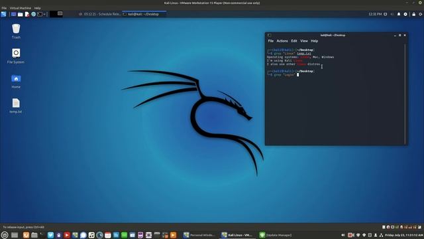The image size is (424, 239).
Task: Open the File System desktop icon
Action: pos(16,56)
